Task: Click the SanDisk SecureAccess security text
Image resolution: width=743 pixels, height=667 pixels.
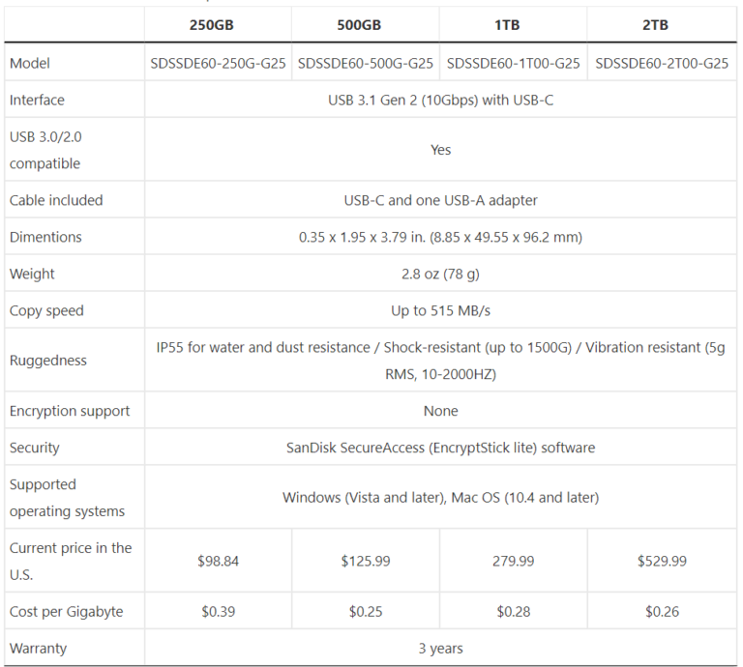Action: 440,448
